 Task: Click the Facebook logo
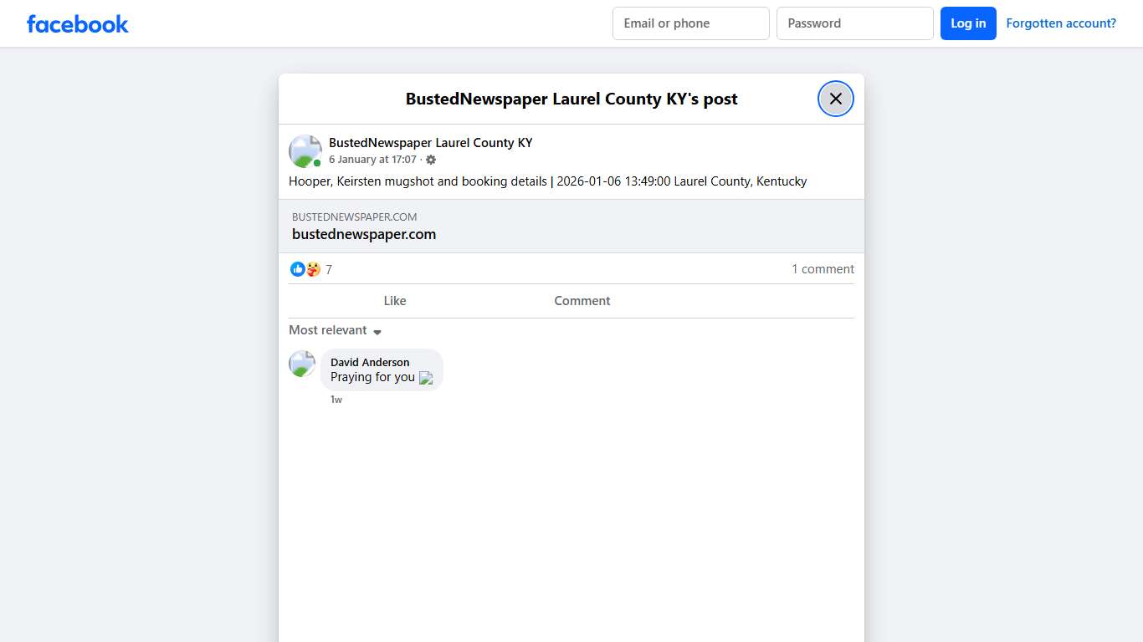[x=77, y=24]
